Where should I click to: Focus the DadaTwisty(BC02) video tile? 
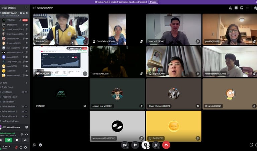click(x=117, y=29)
